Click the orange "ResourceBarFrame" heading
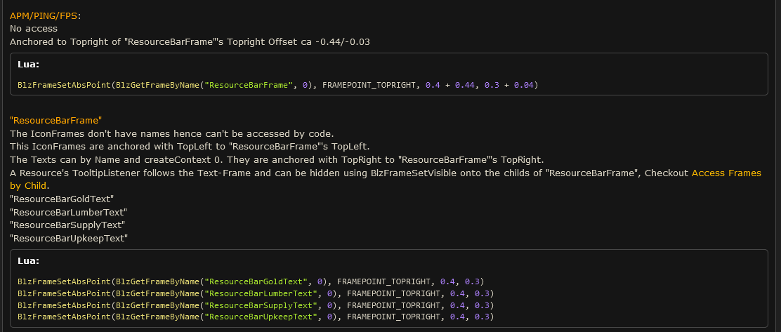This screenshot has width=781, height=332. [x=55, y=121]
